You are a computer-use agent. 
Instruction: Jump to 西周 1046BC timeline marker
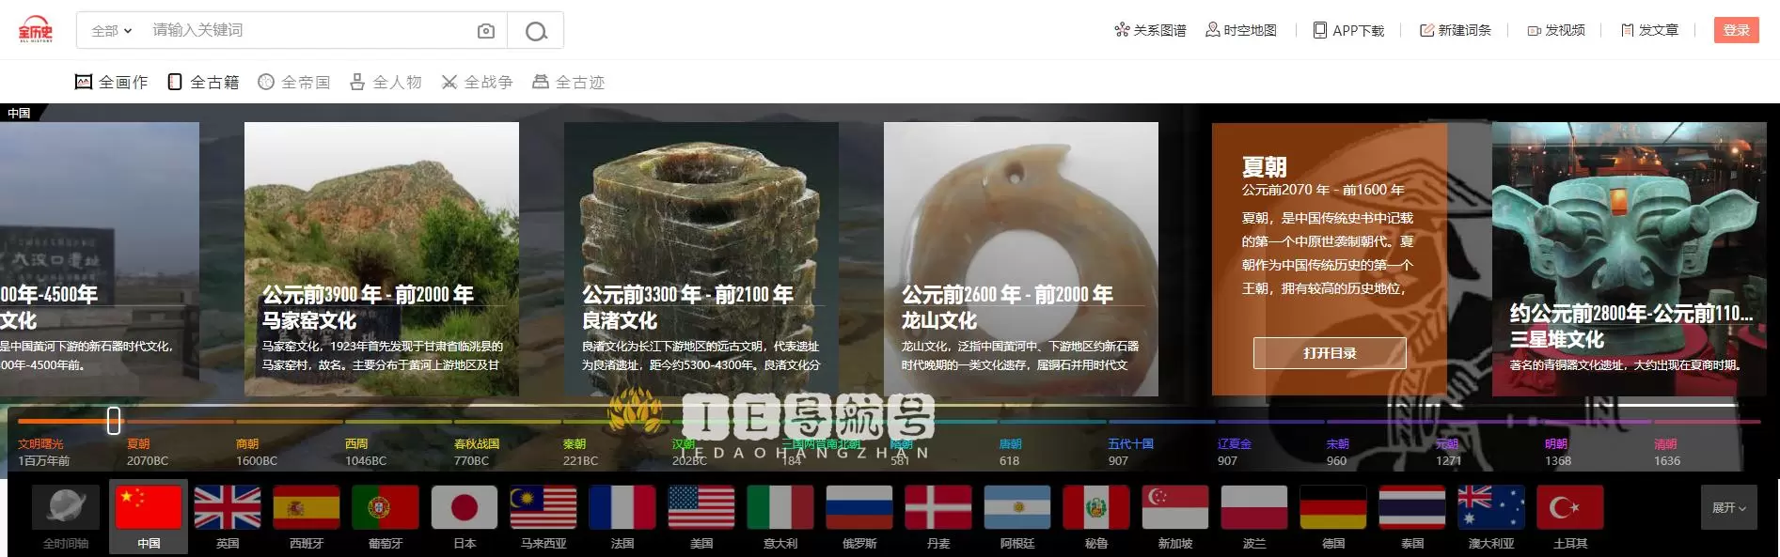(366, 452)
